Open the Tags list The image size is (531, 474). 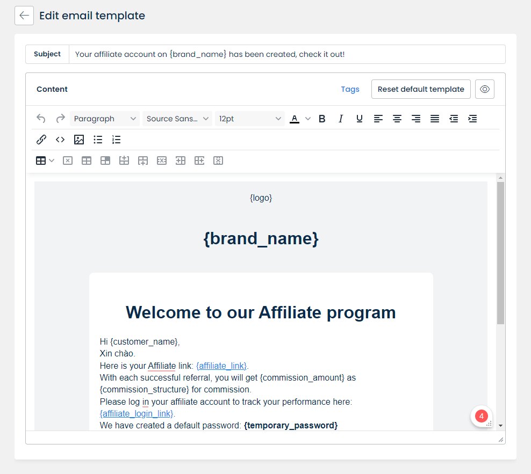350,89
